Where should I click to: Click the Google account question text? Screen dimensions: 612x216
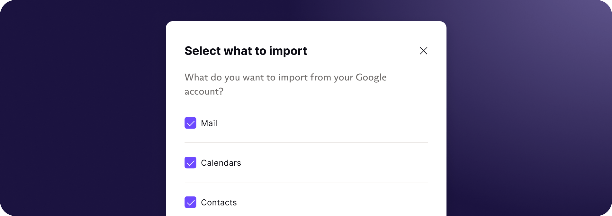285,84
